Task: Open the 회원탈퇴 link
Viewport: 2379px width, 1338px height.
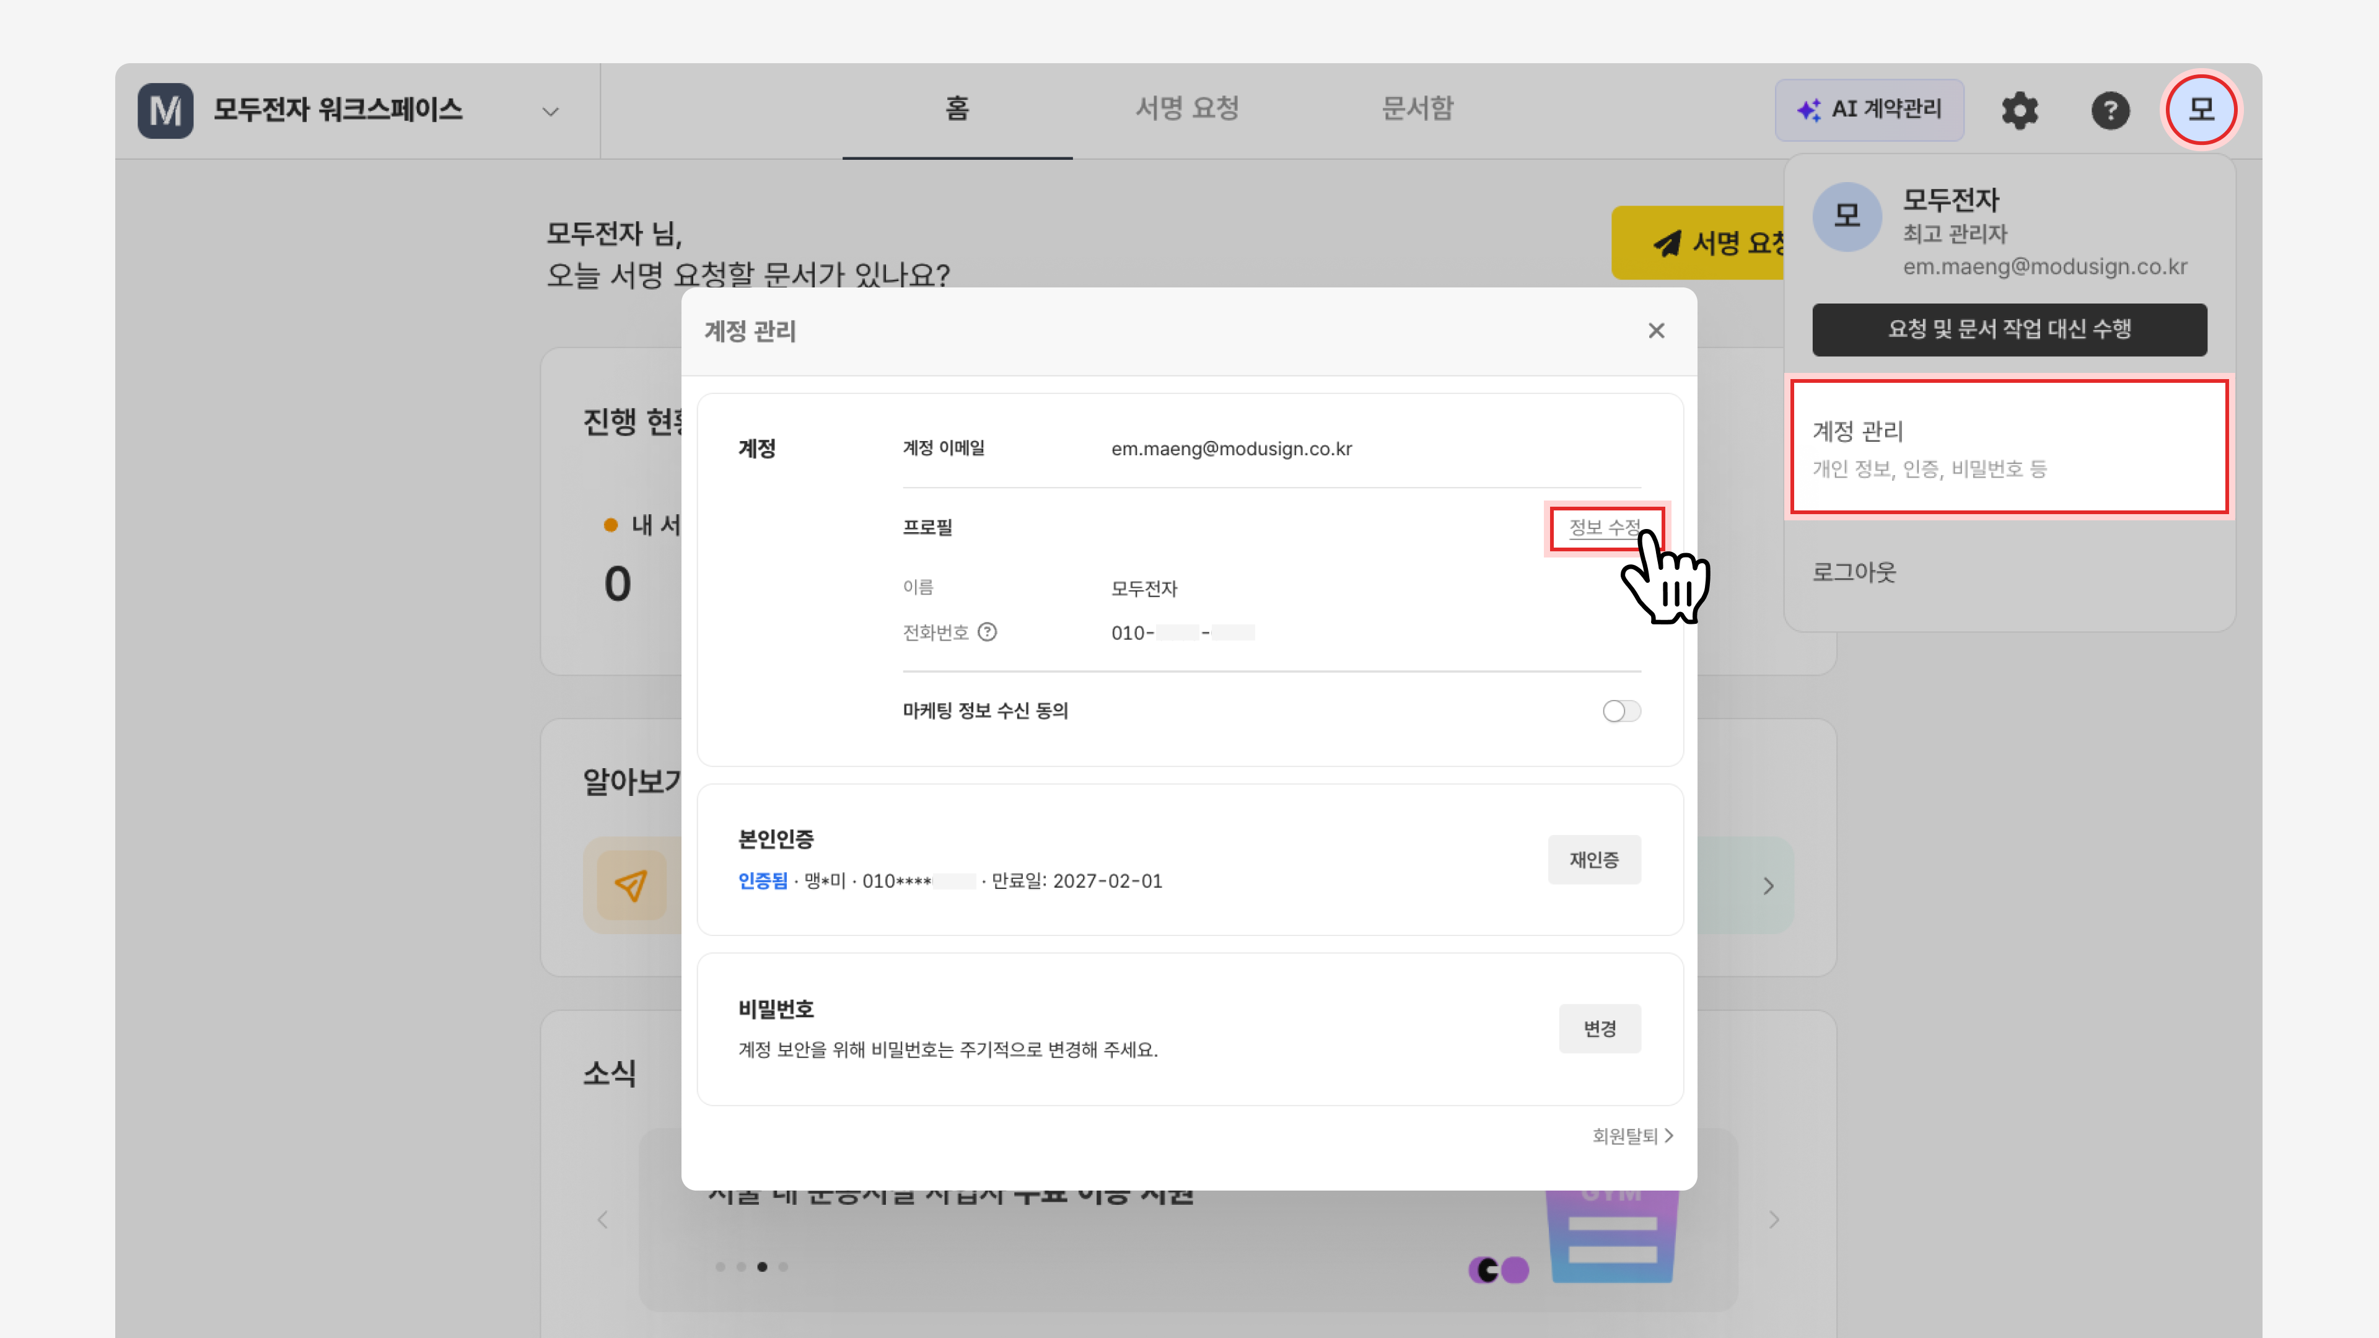Action: pos(1632,1136)
